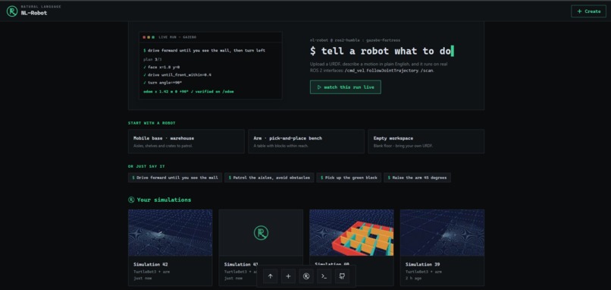Screen dimensions: 611x290
Task: Open the Simulation 41 placeholder logo thumbnail
Action: coord(261,232)
